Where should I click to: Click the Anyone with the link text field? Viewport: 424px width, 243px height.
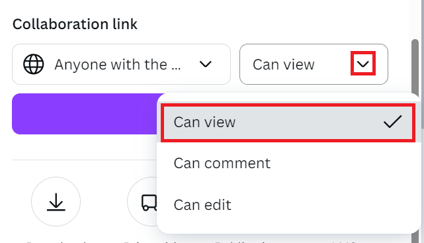click(121, 64)
